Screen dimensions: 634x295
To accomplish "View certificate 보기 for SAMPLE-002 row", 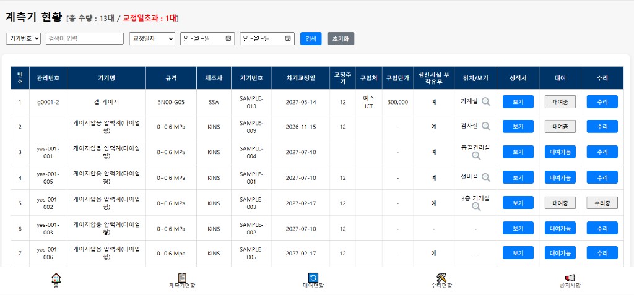I will 518,228.
